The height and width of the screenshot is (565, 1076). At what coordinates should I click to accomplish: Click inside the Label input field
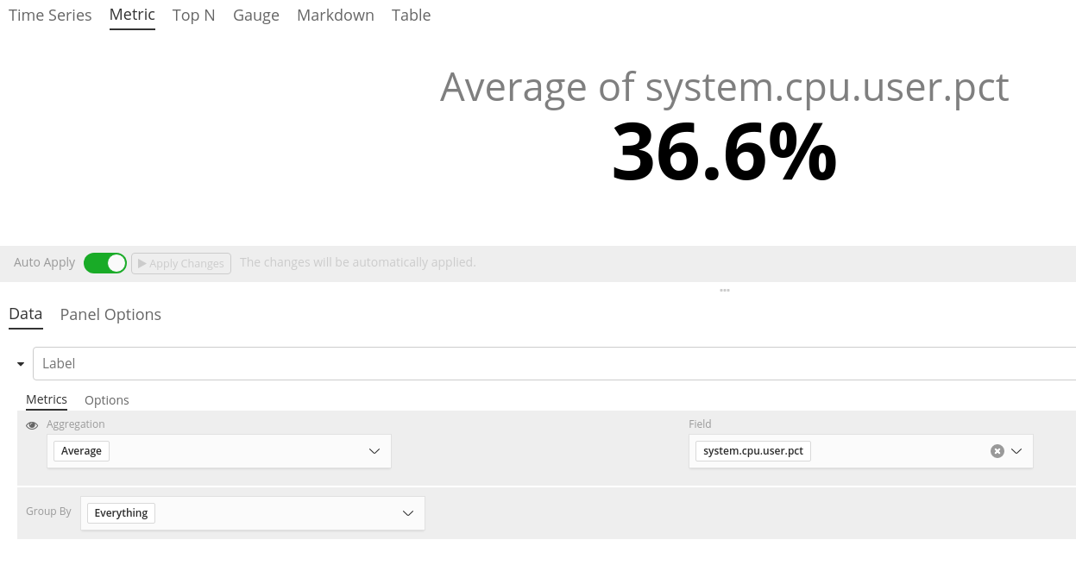[345, 363]
